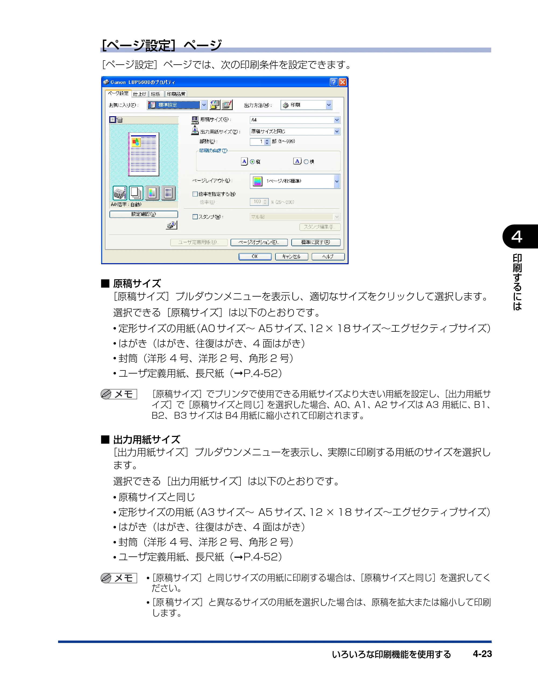Close the Canon LBP5600 properties dialog

(x=342, y=82)
